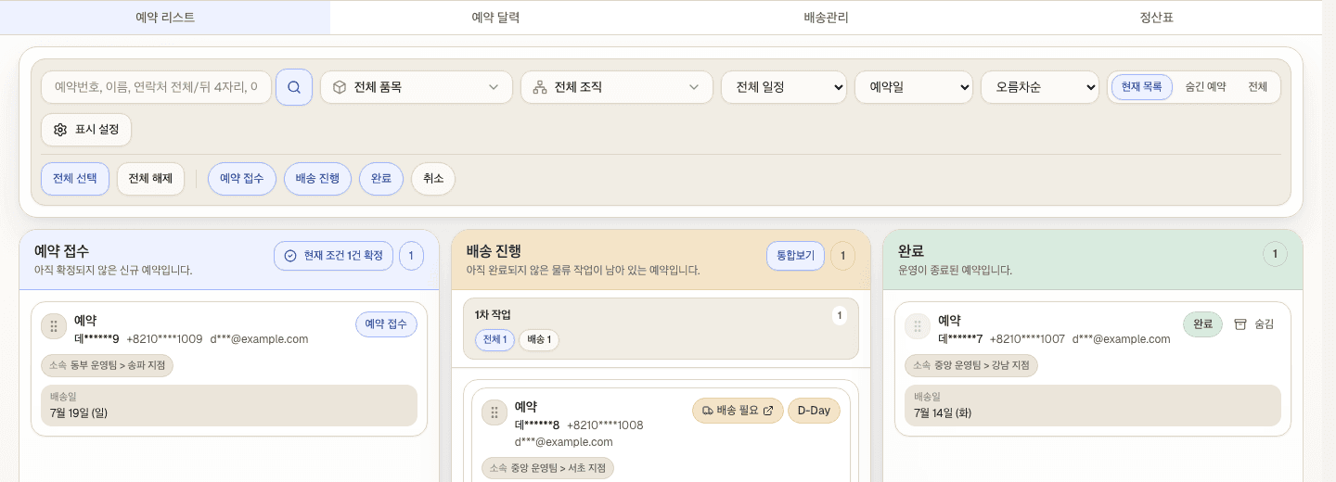Switch to the 숨긴 예약 view
The height and width of the screenshot is (482, 1336).
[x=1205, y=87]
